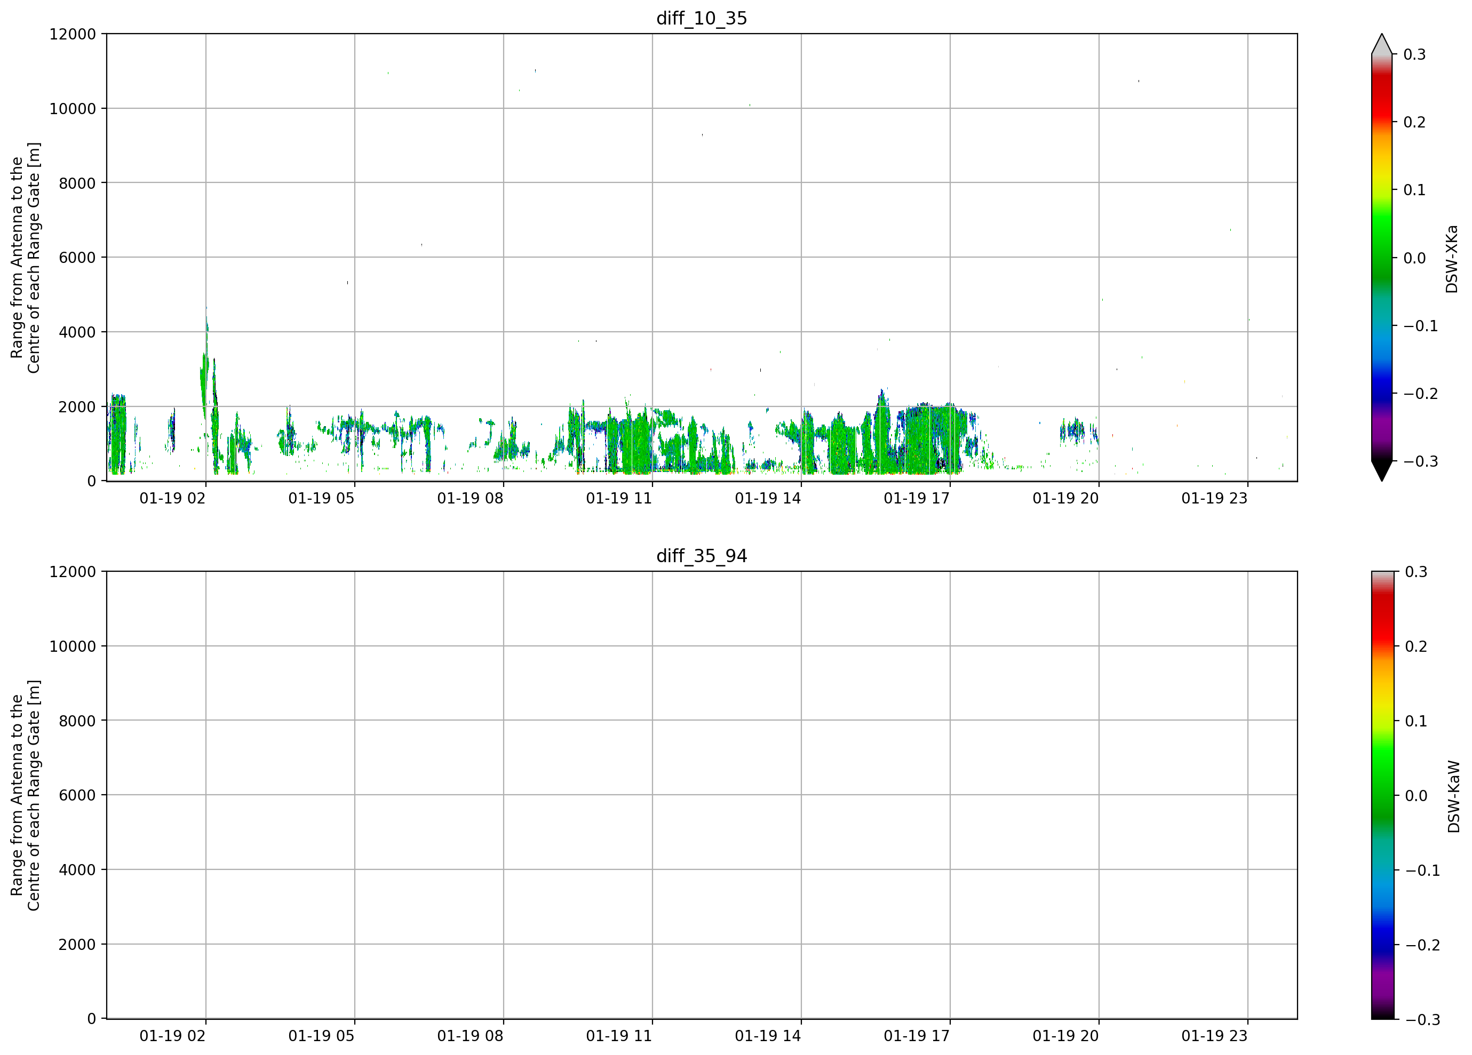Click the 0.0 tick on the DSW-XKa colorbar
Screen dimensions: 1472x1055
tap(1414, 258)
